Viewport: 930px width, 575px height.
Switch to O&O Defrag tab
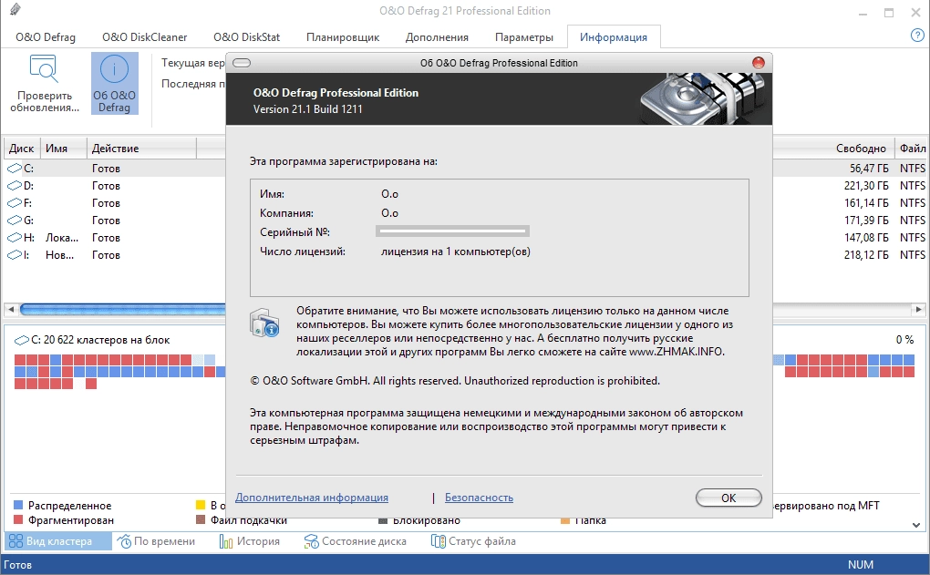pos(46,36)
